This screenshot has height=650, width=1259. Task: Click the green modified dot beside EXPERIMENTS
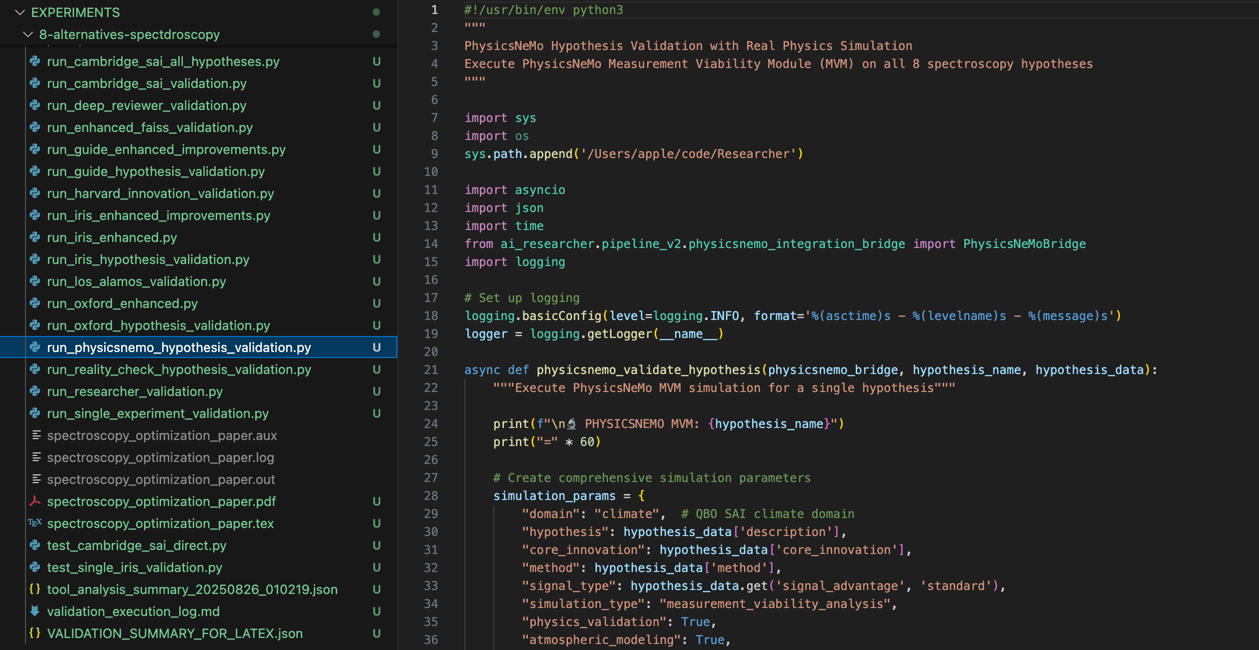[376, 12]
